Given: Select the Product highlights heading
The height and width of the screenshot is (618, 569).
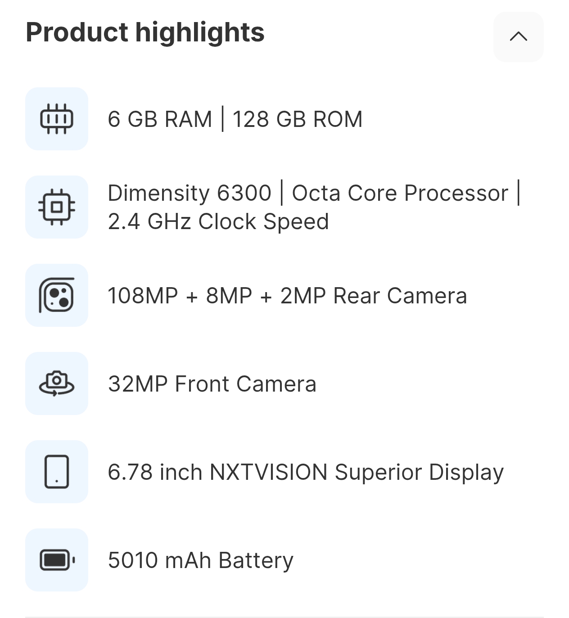Looking at the screenshot, I should coord(145,32).
